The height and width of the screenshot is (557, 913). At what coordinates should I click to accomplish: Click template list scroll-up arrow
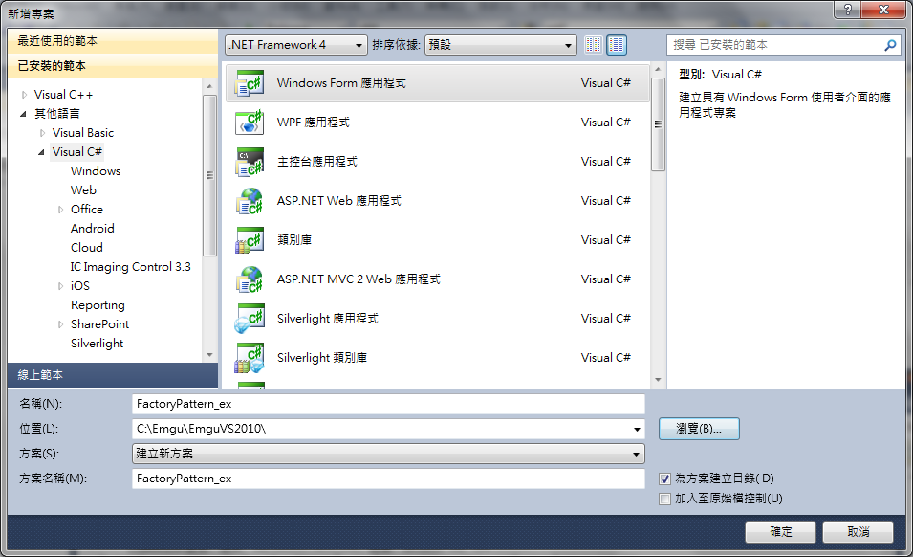pos(658,69)
